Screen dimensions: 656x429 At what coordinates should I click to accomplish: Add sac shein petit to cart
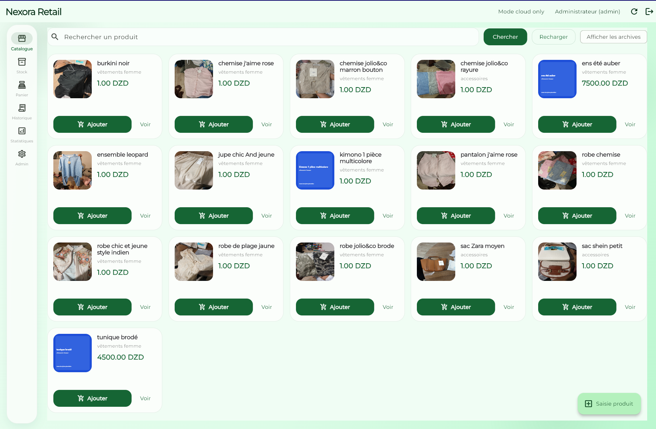577,307
